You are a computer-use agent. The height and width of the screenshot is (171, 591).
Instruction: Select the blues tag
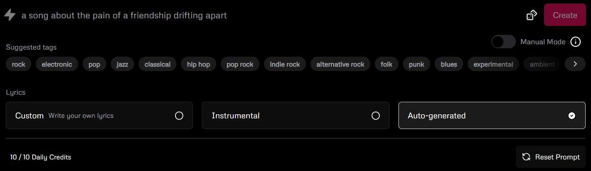click(449, 64)
